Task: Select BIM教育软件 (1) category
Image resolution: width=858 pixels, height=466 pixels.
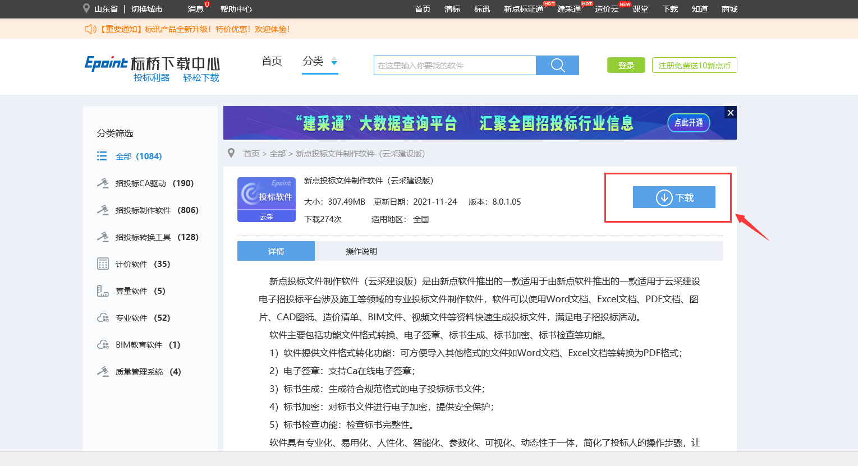Action: point(148,344)
